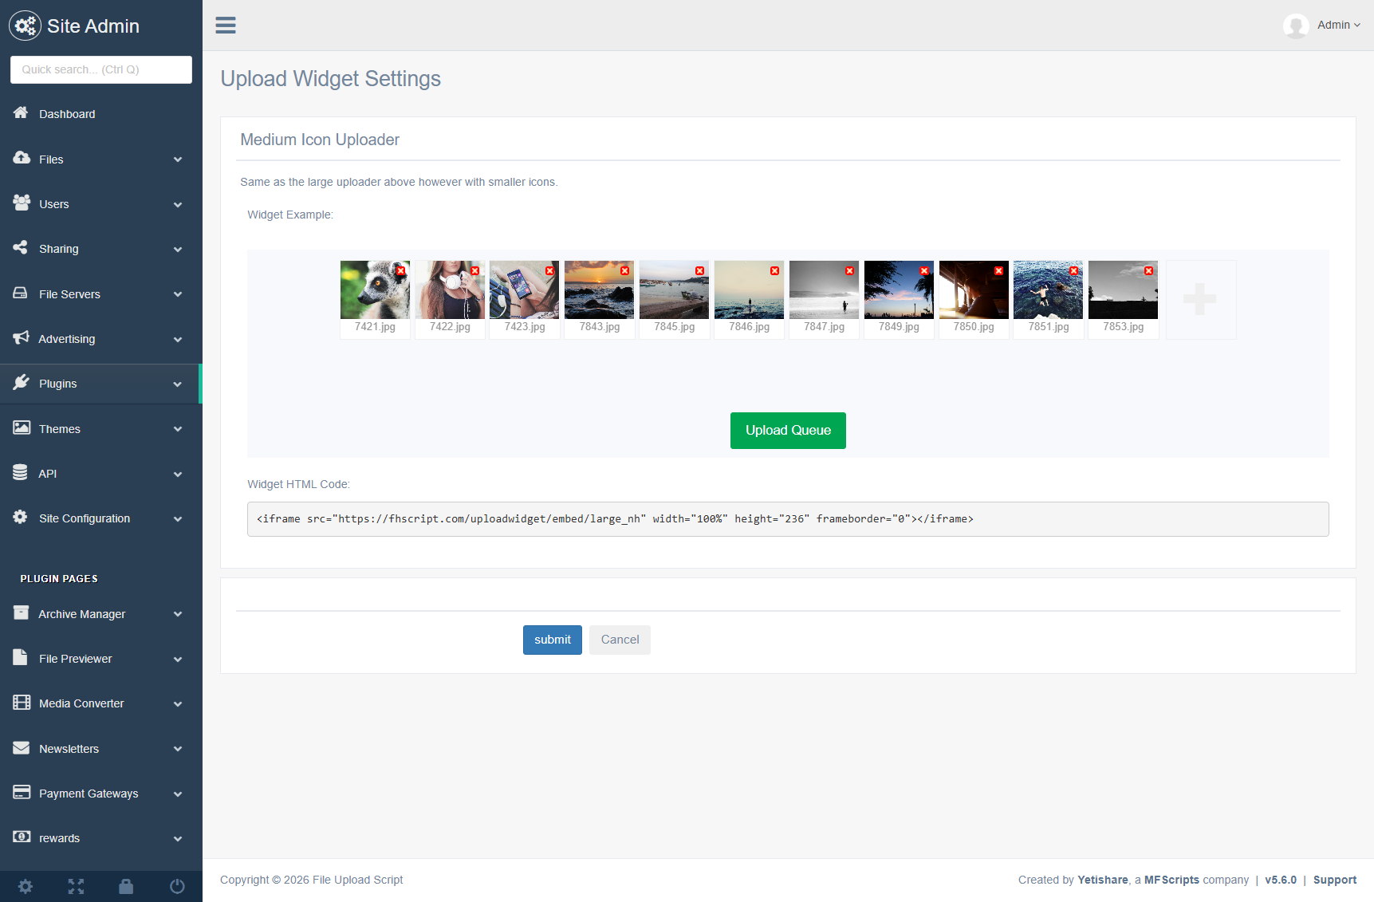Select the 7846.jpg thumbnail image
The width and height of the screenshot is (1374, 902).
[x=749, y=290]
